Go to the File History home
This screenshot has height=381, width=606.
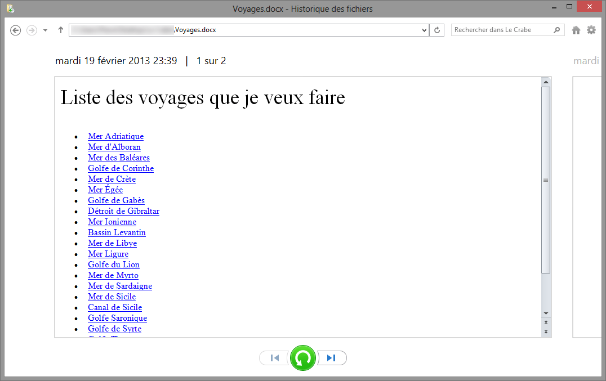click(576, 30)
